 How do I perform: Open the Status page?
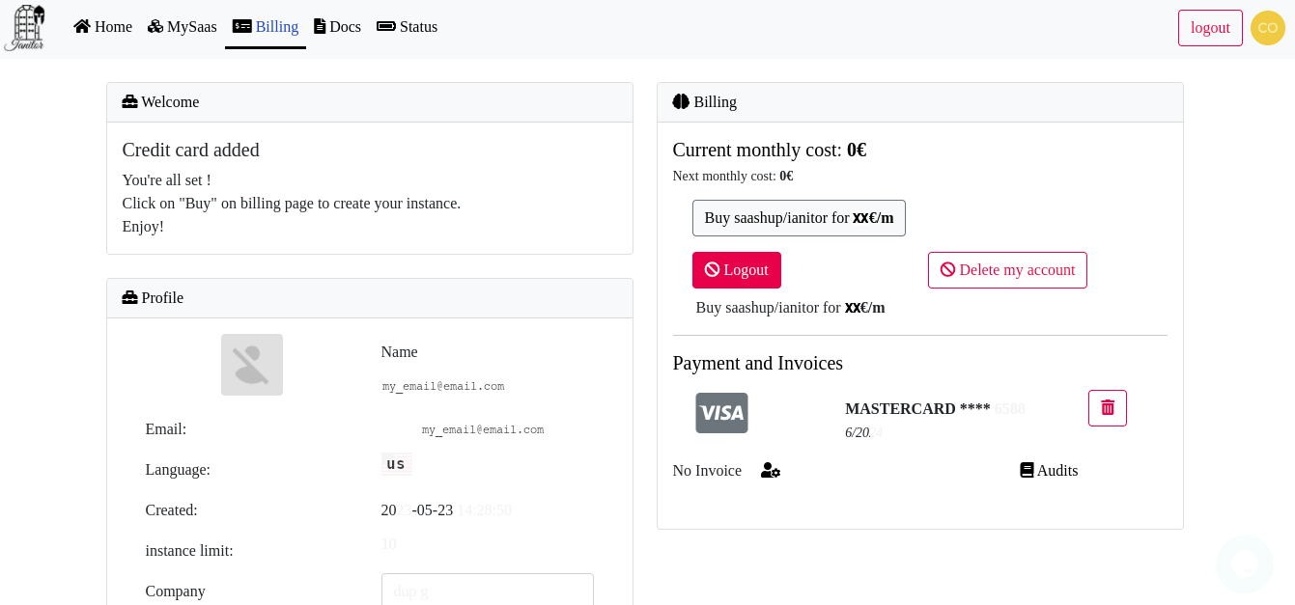coord(407,27)
